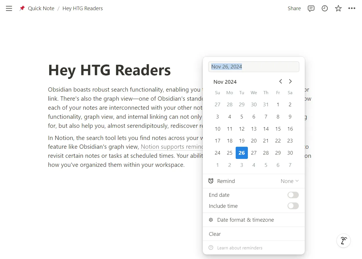Select date 30 in last November row
The height and width of the screenshot is (259, 362).
tap(290, 153)
